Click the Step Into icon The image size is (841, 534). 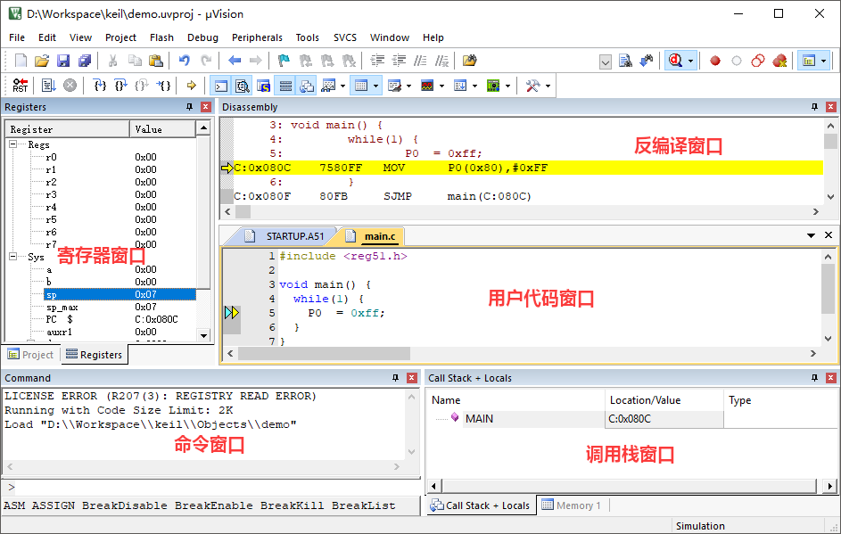pos(100,86)
